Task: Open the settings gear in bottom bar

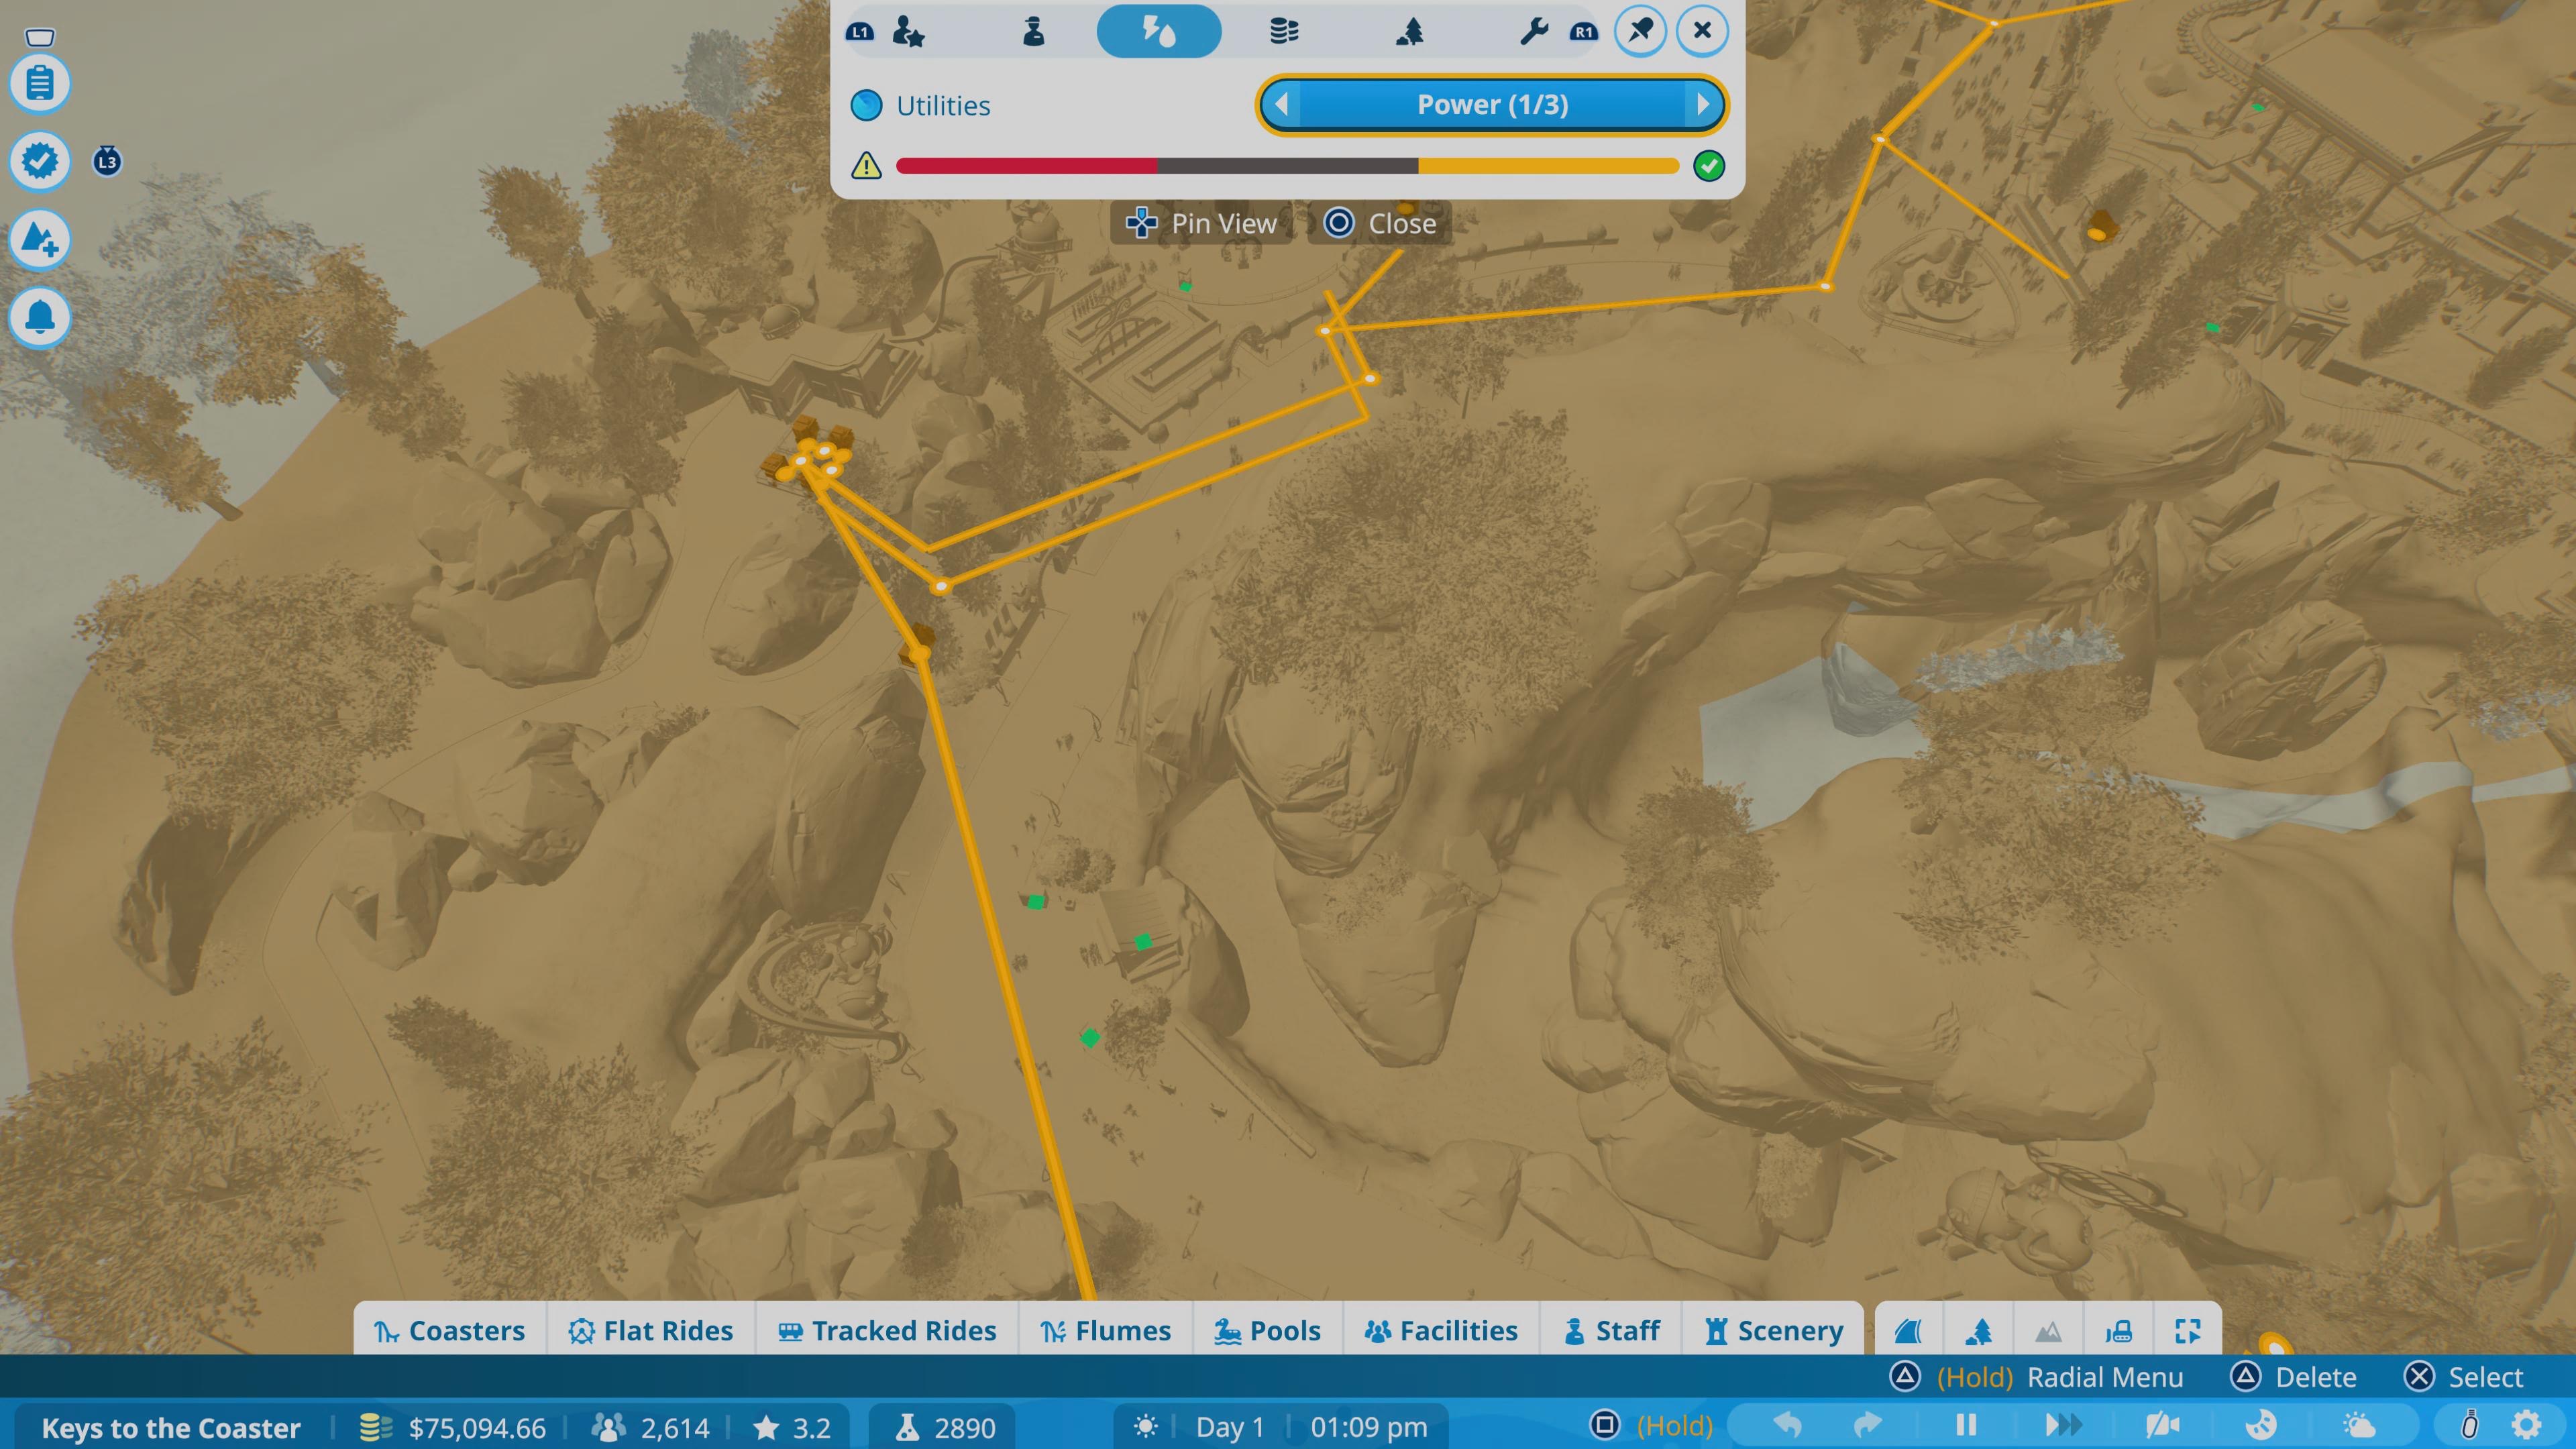Action: (x=2526, y=1424)
